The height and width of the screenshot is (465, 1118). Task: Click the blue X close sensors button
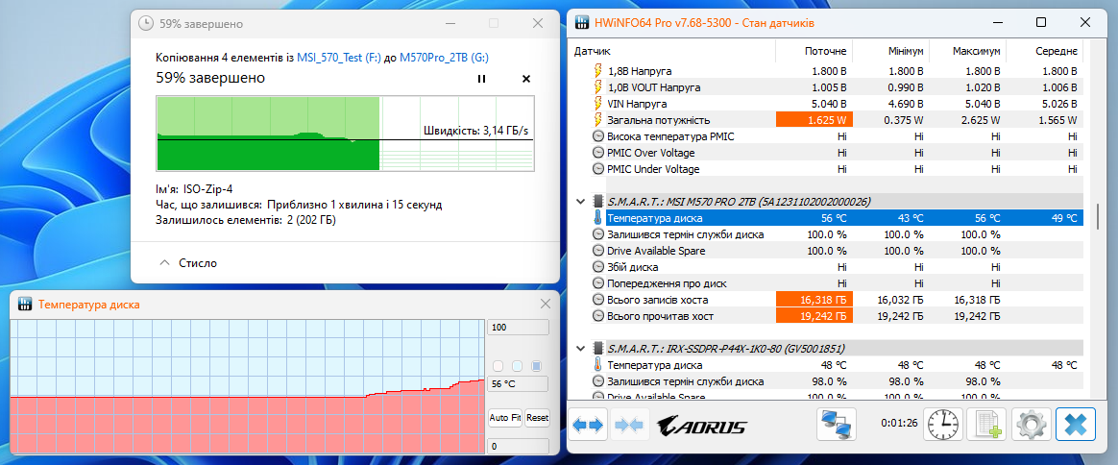[1075, 426]
